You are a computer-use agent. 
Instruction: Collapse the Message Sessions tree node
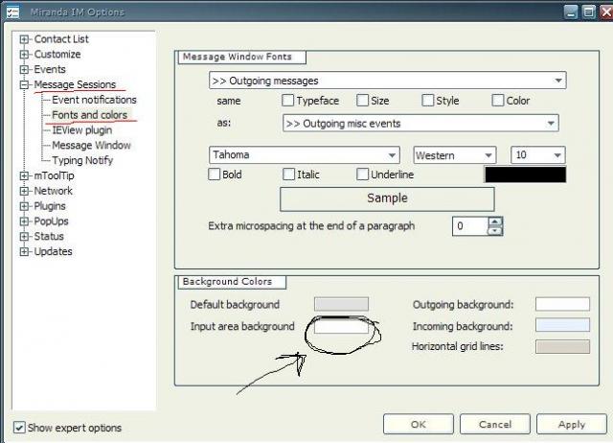(x=24, y=84)
